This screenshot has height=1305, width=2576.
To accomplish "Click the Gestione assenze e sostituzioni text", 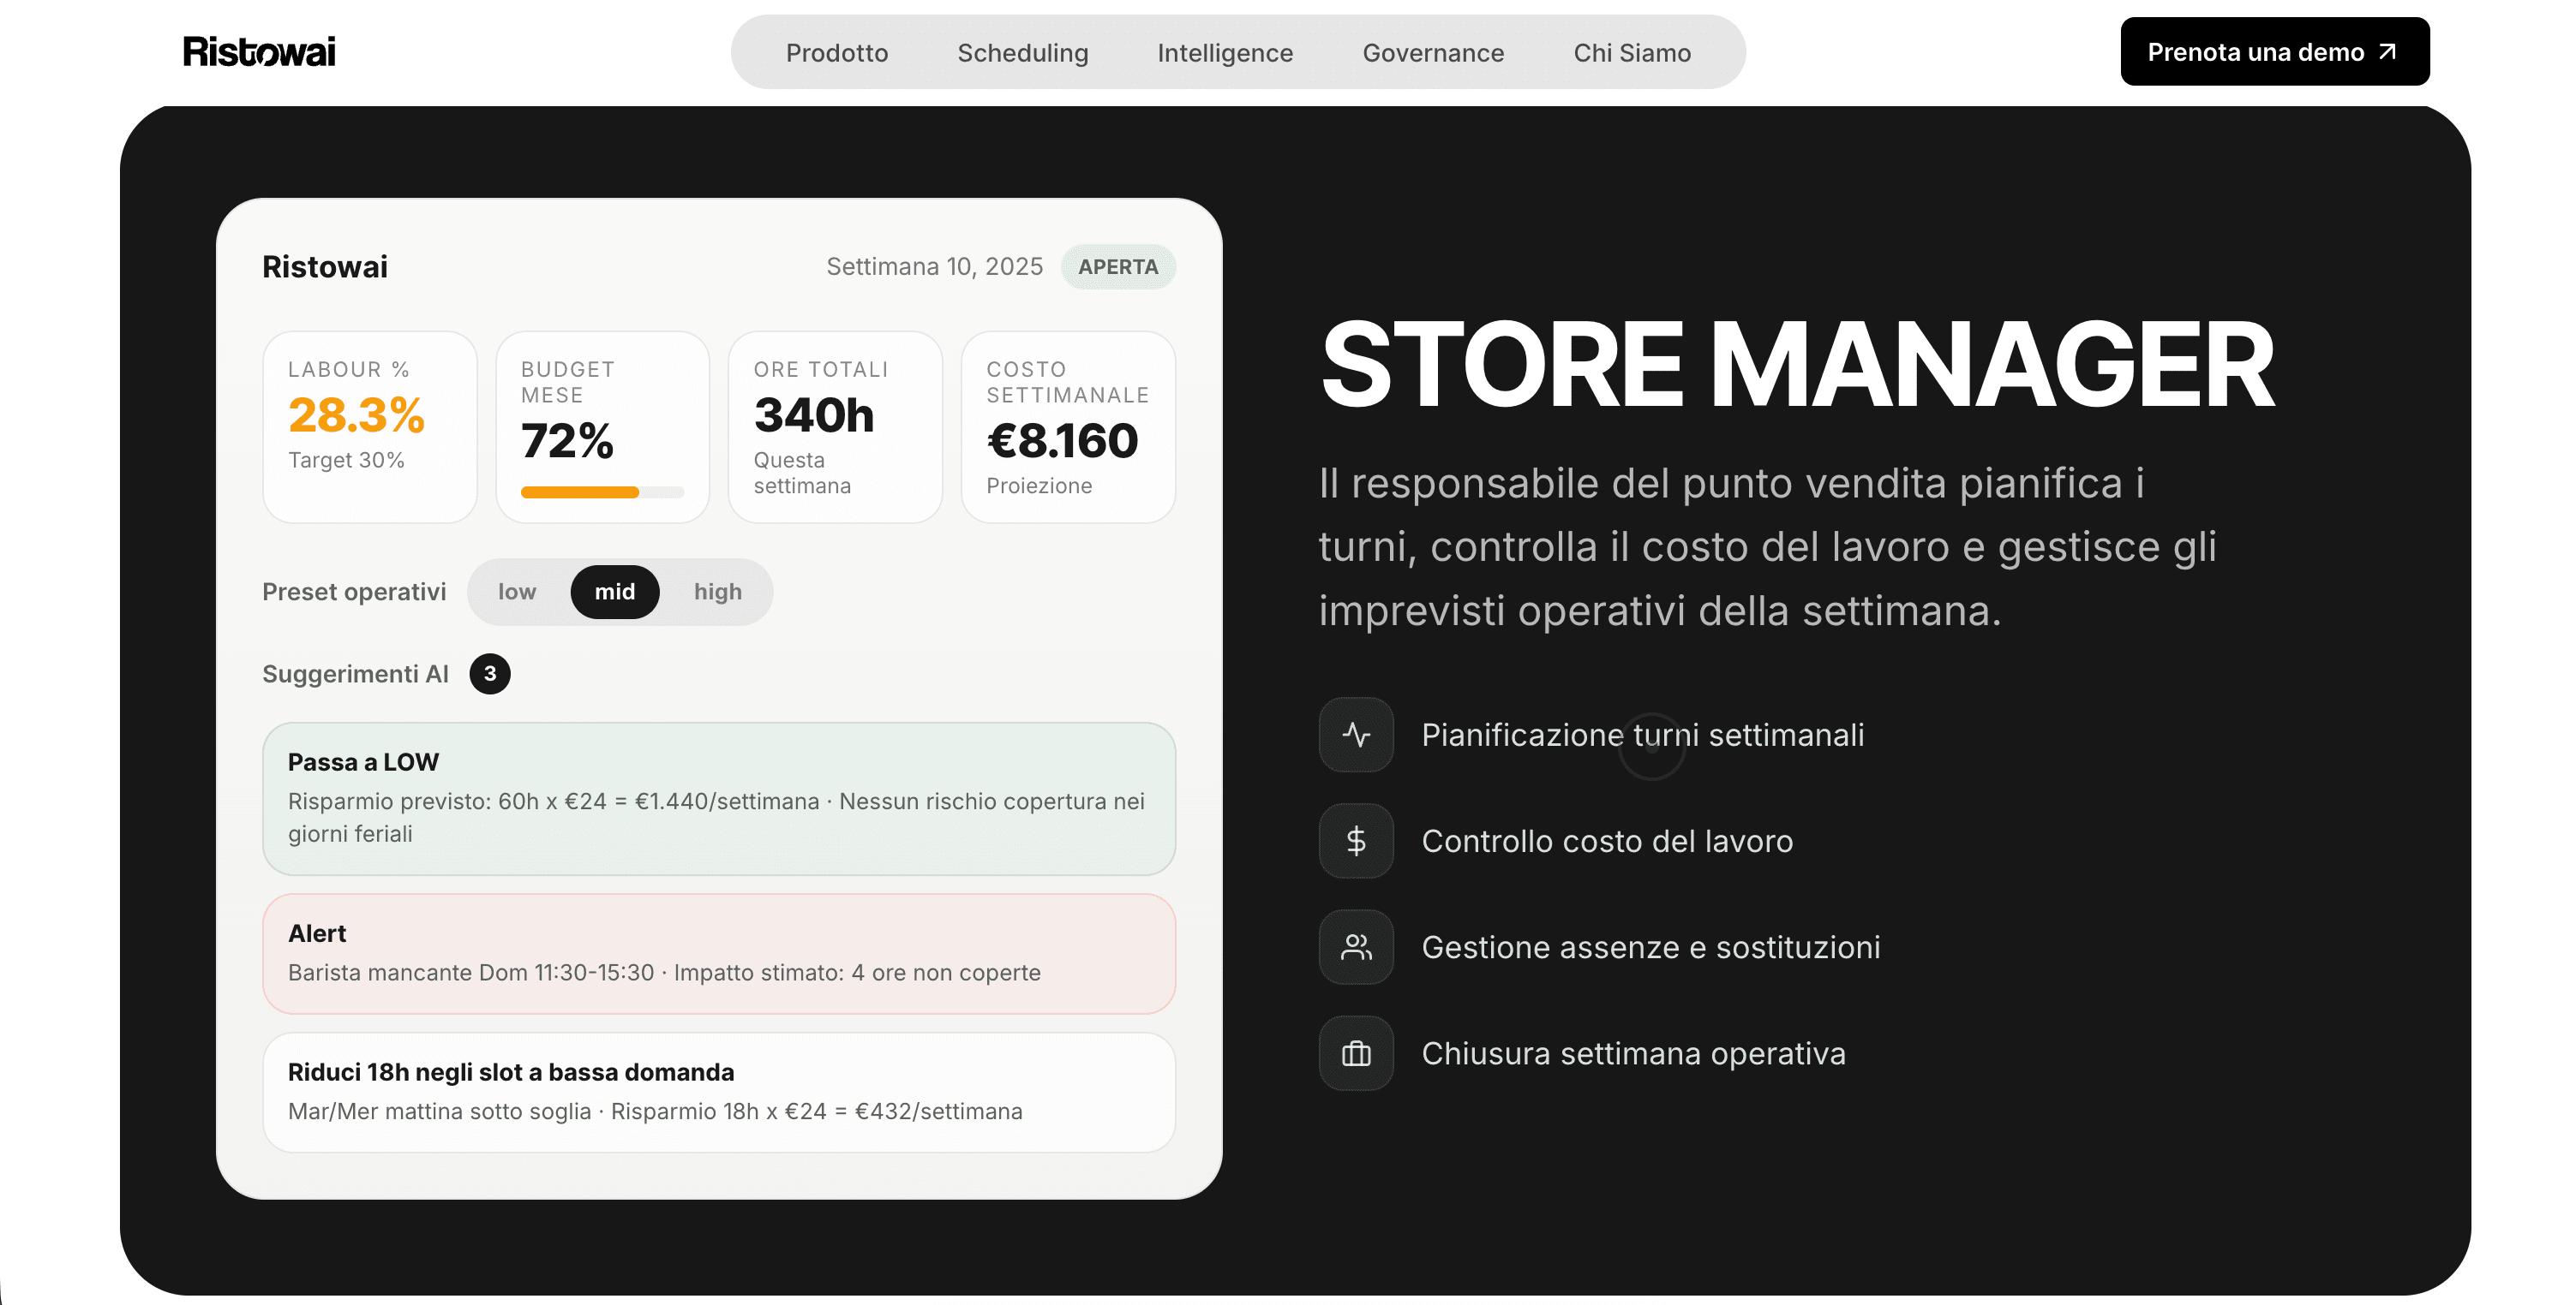I will point(1651,947).
